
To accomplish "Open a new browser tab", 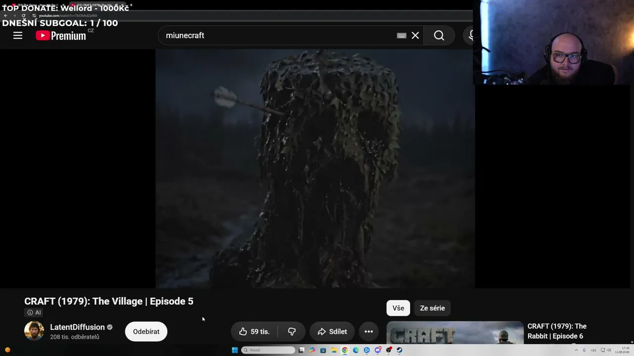I will [x=131, y=5].
